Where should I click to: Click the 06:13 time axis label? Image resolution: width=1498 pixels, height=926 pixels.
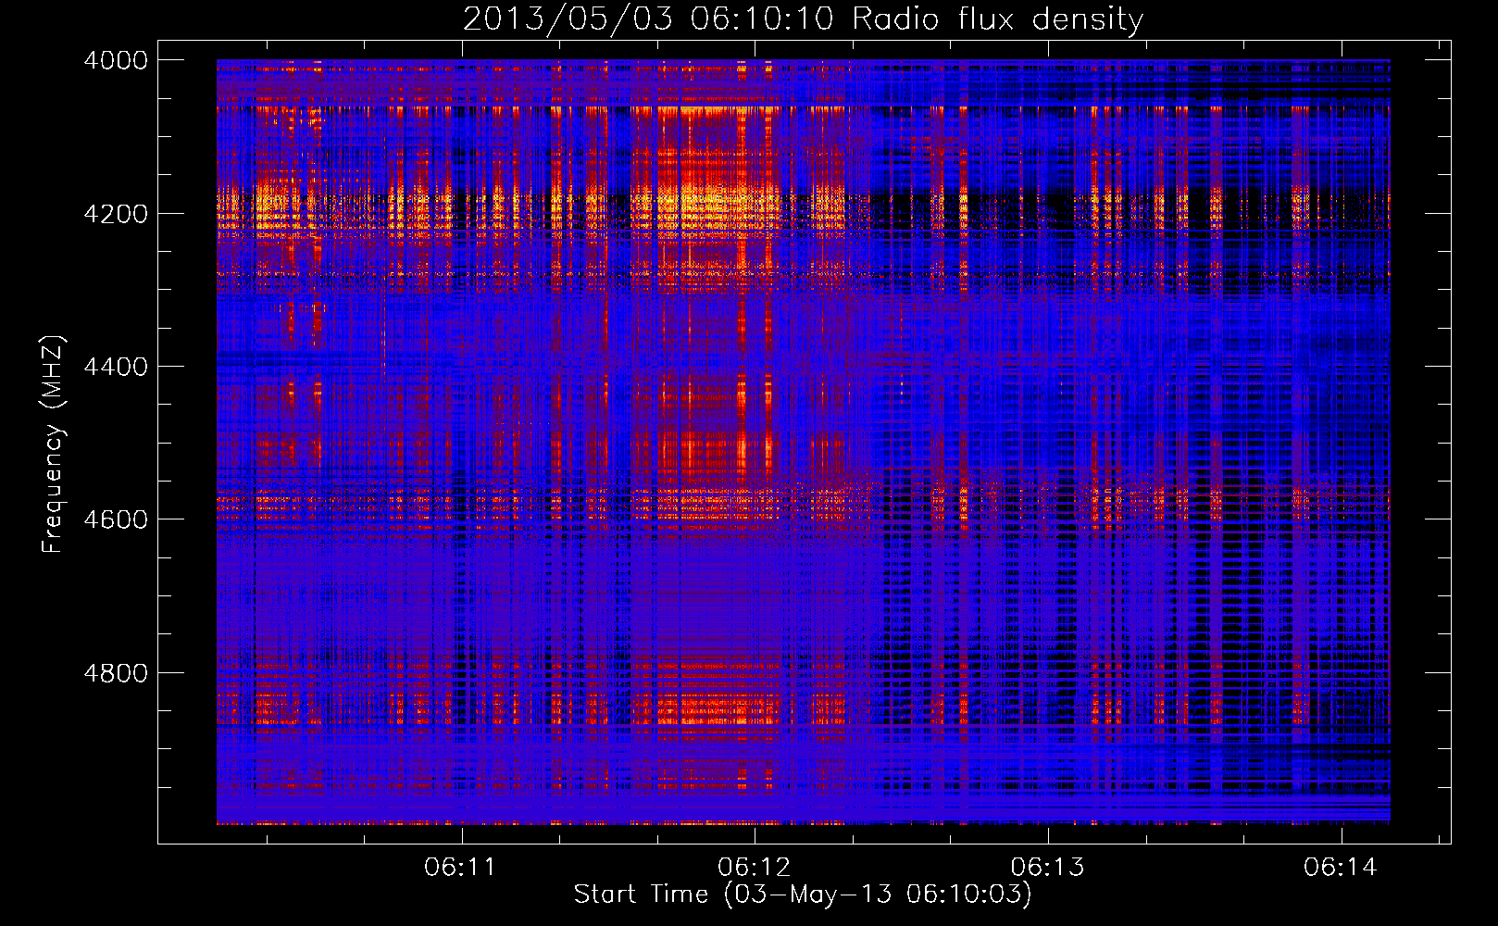(1047, 867)
